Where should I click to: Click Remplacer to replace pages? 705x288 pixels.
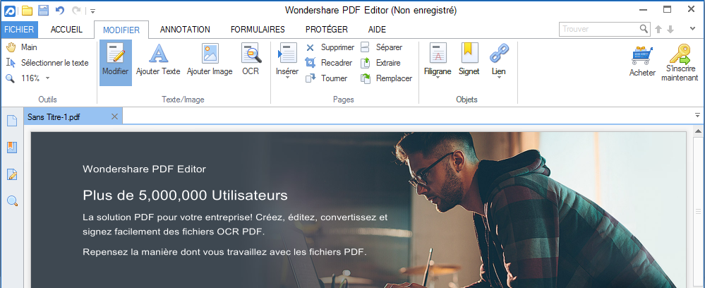pos(387,78)
